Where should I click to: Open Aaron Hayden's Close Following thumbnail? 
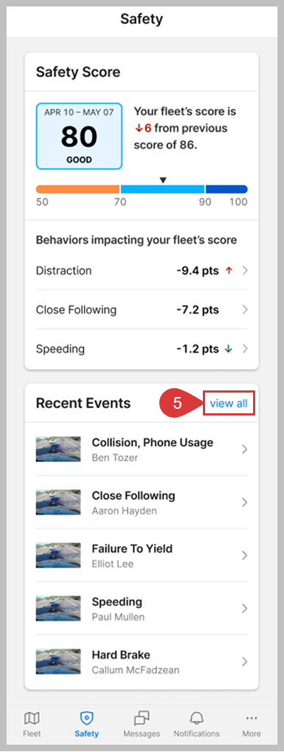click(x=58, y=502)
